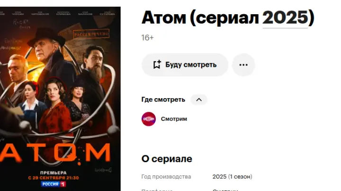341x191 pixels.
Task: Click the РАССЕКРЕЧЕНО stamp on the poster
Action: coord(91,34)
